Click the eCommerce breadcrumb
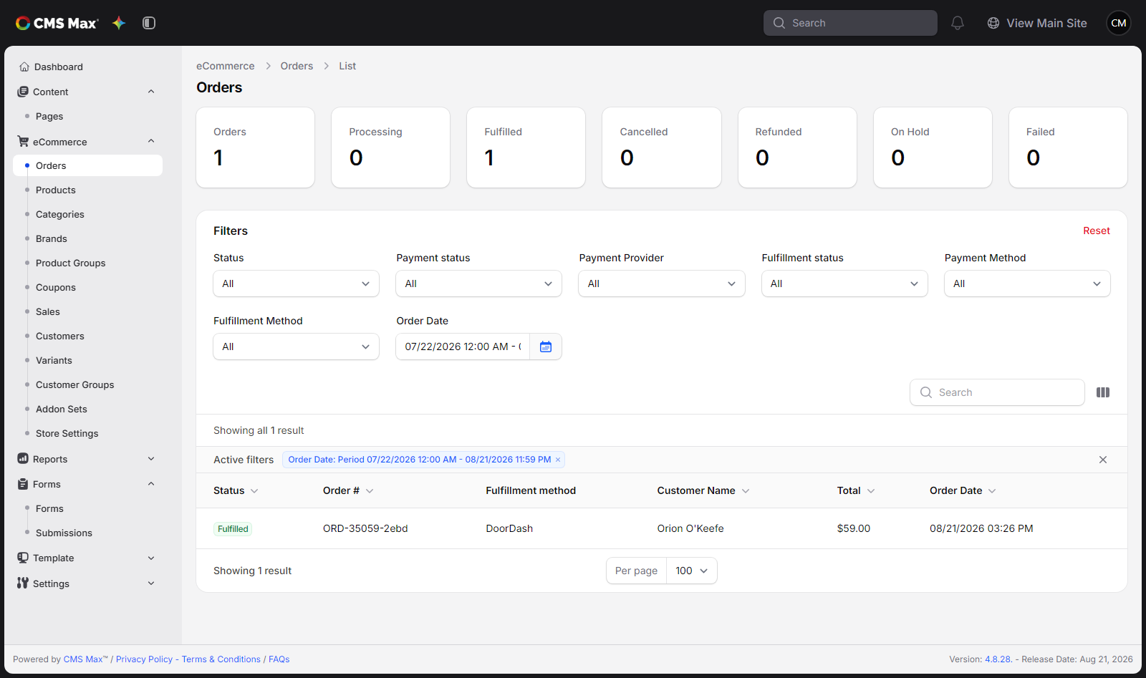Image resolution: width=1146 pixels, height=678 pixels. pyautogui.click(x=226, y=66)
